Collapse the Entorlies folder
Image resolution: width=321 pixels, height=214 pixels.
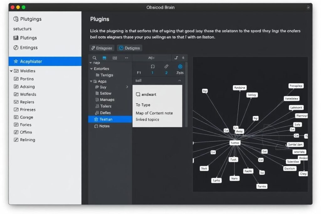tap(91, 68)
